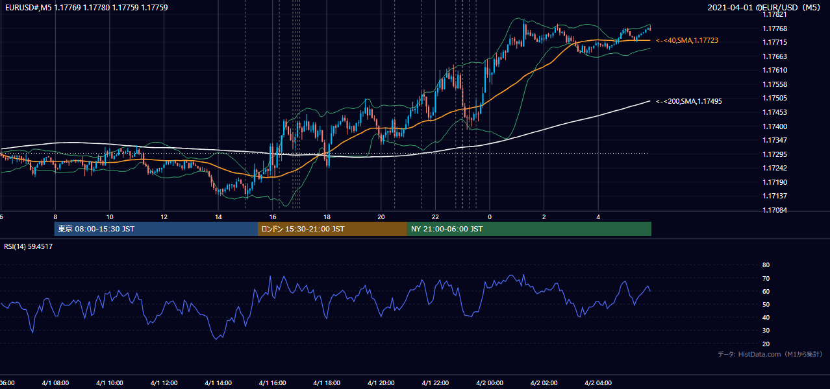
Task: Click the 1.17821 price axis value
Action: point(774,14)
